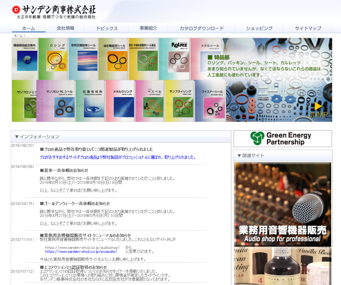Collapse the 関連サイト section triangle
Screen dimensions: 341x285
[239, 156]
